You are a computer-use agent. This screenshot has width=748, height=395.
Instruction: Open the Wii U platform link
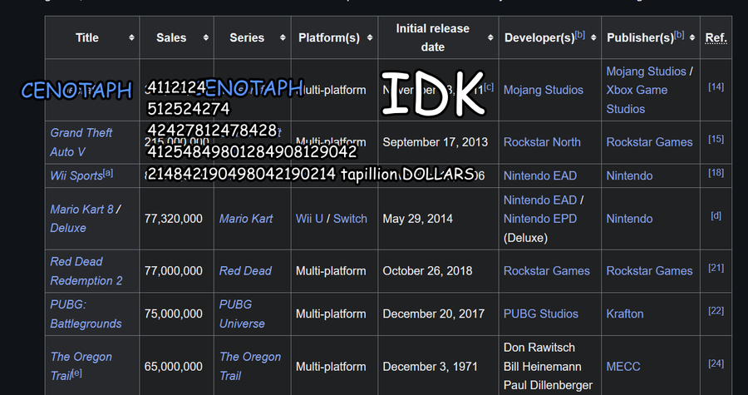(309, 219)
